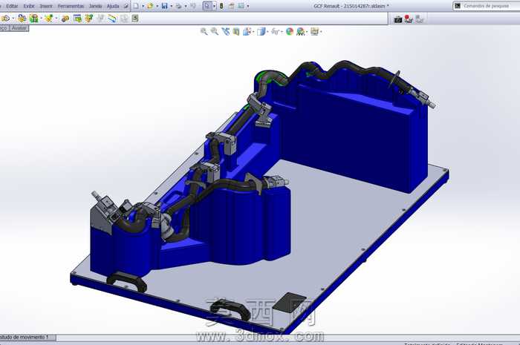Click the Section View icon

click(x=236, y=31)
